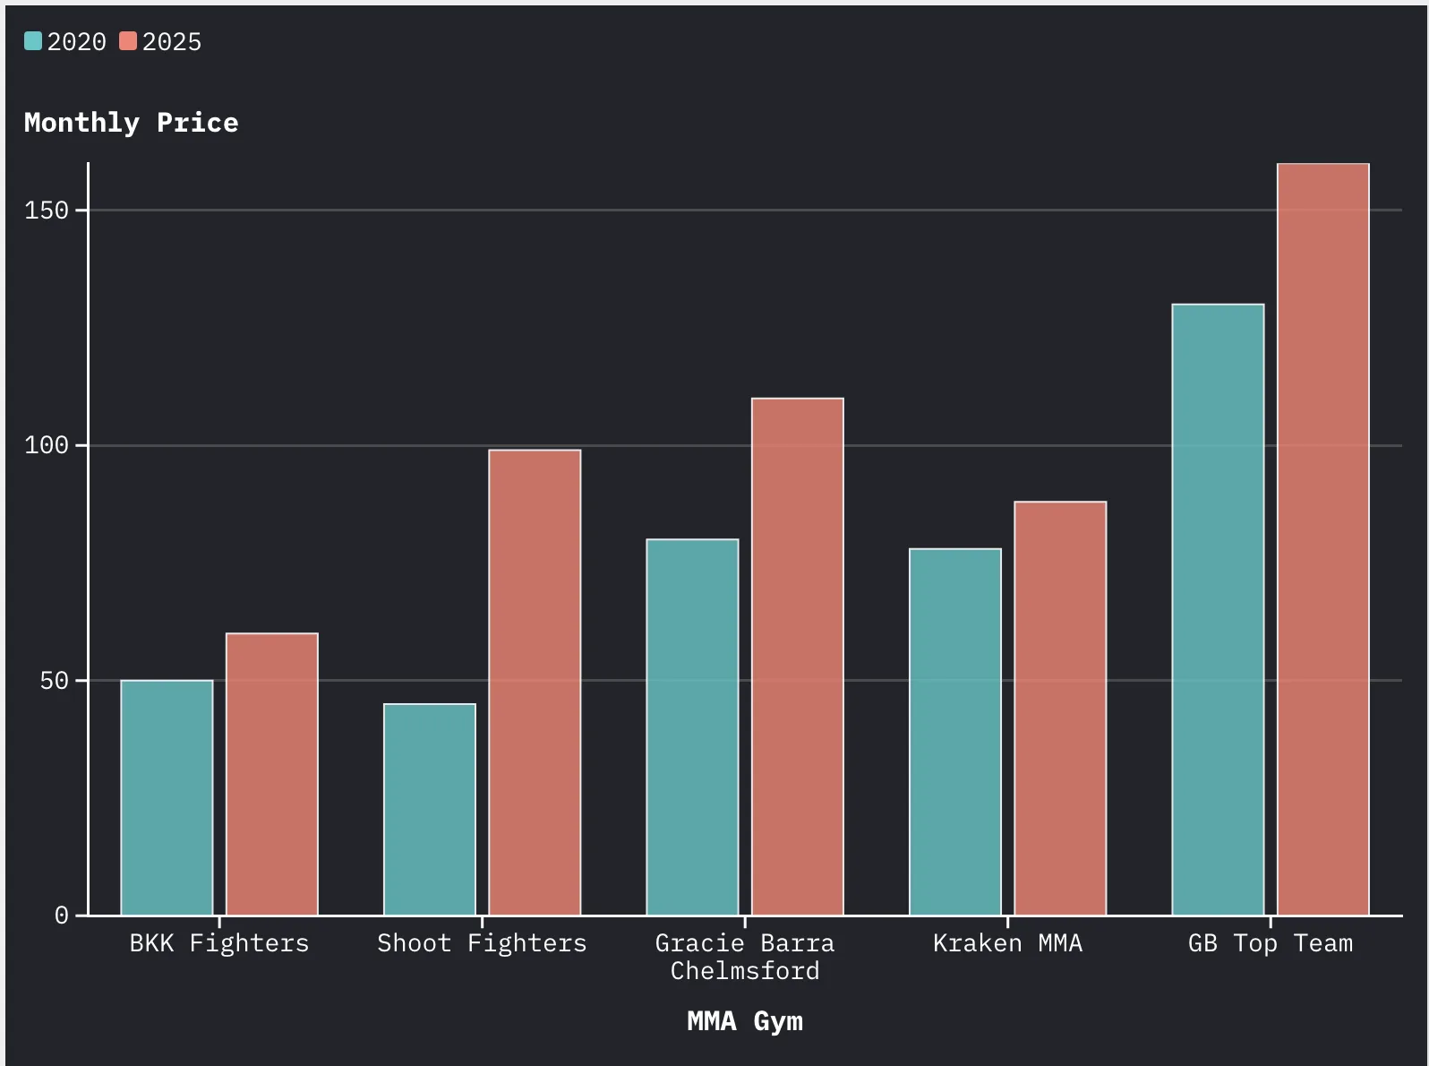Click the Kraken MMA 2020 bar
1429x1066 pixels.
point(955,731)
